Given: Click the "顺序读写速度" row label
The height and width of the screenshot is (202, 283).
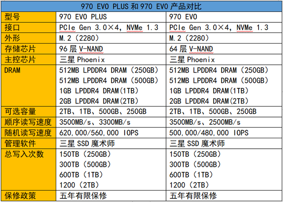Looking at the screenshot, I should click(28, 122).
